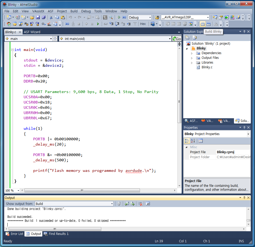Expand the Libraries tree node

coord(192,63)
